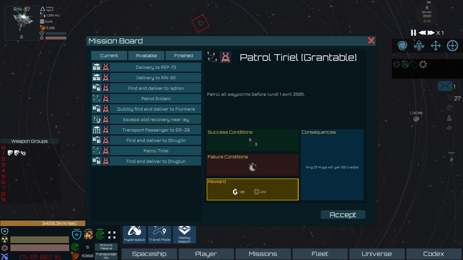Click the swirling vortex icon in top-right panel
463x260 pixels.
[x=402, y=45]
